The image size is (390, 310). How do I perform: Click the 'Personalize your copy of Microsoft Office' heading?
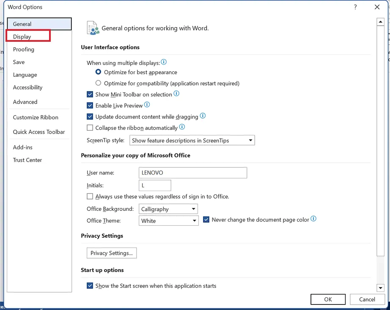pos(135,155)
